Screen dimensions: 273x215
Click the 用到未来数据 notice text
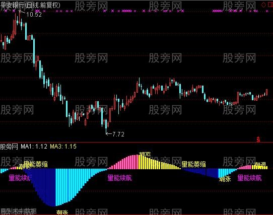click(19, 211)
